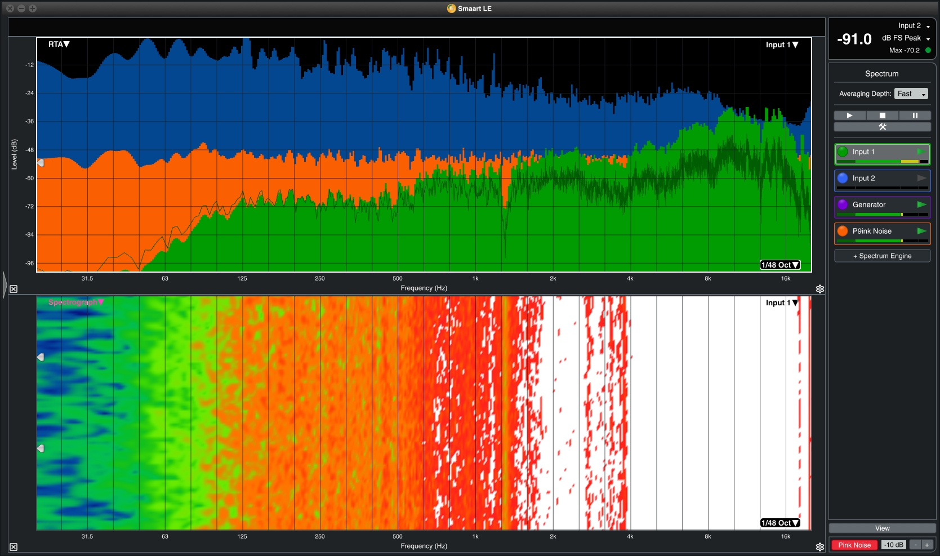Close the Spectrograph pane

[14, 547]
